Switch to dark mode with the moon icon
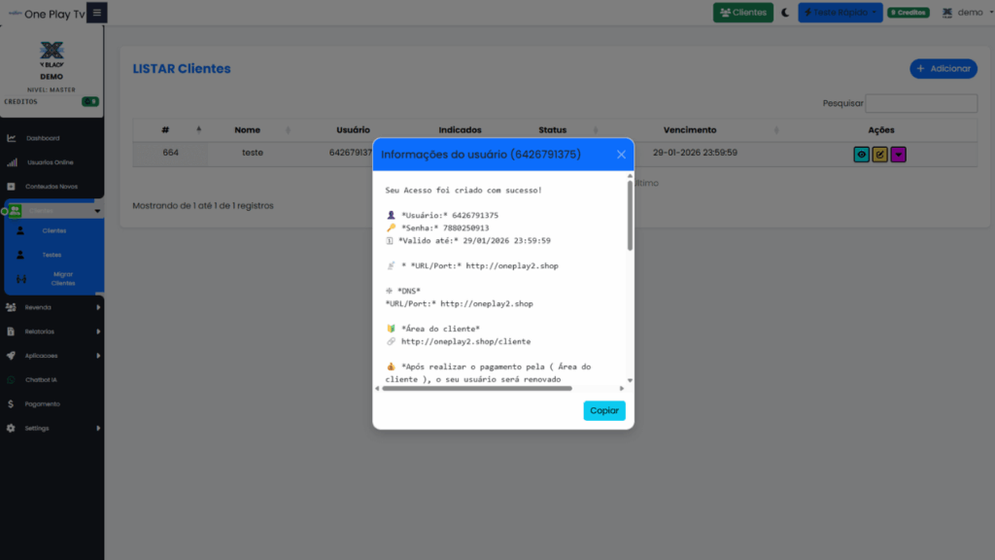 pos(785,13)
